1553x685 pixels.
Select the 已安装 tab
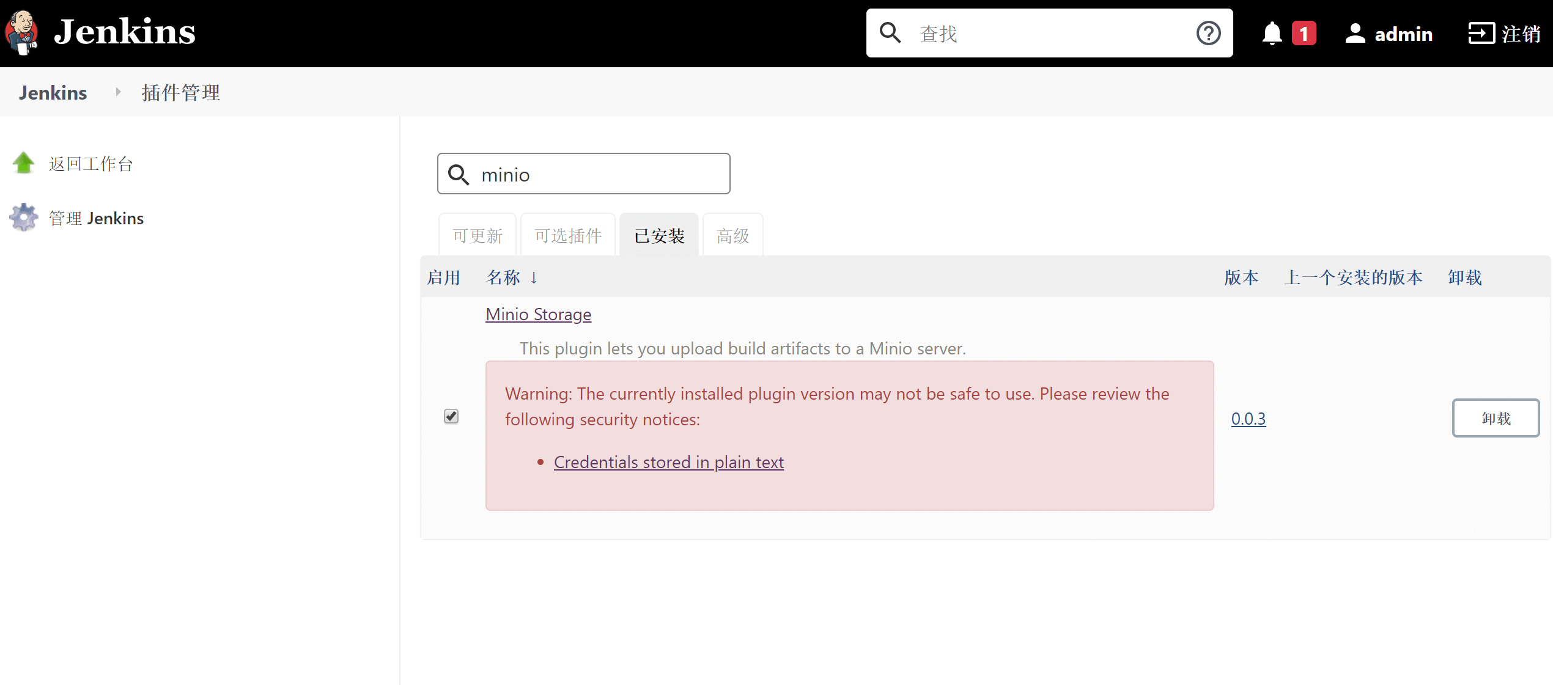pyautogui.click(x=659, y=235)
